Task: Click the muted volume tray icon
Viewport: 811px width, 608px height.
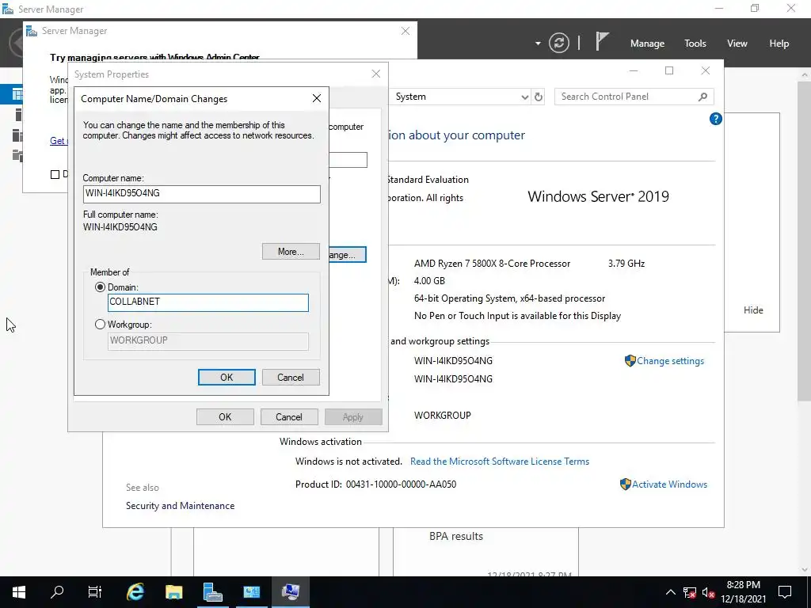Action: [709, 592]
